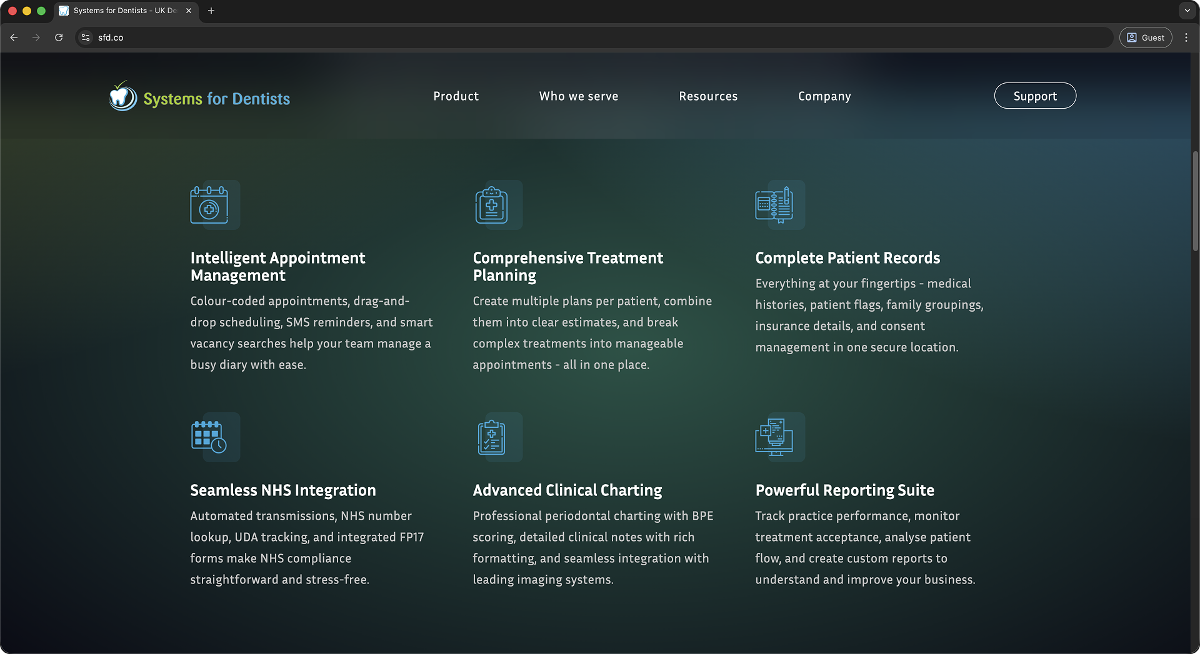Reload the page with the refresh icon
This screenshot has width=1200, height=654.
(59, 37)
